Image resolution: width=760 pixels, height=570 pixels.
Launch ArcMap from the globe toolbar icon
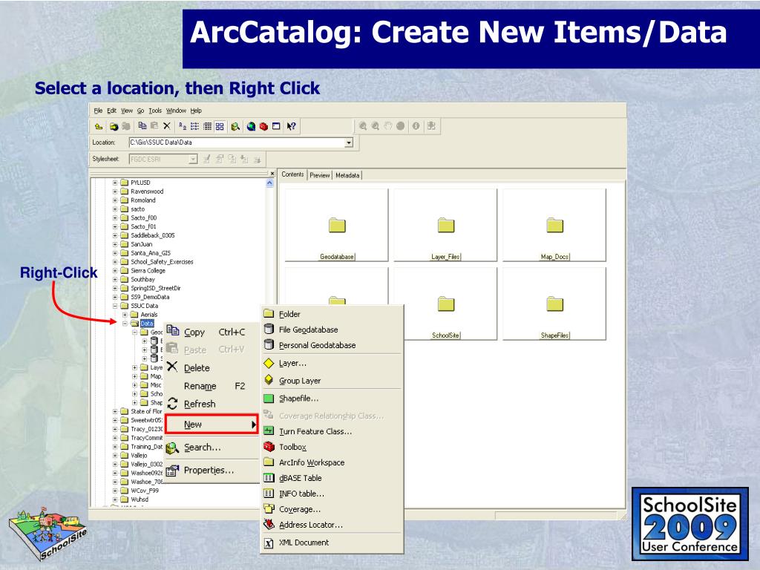point(251,126)
